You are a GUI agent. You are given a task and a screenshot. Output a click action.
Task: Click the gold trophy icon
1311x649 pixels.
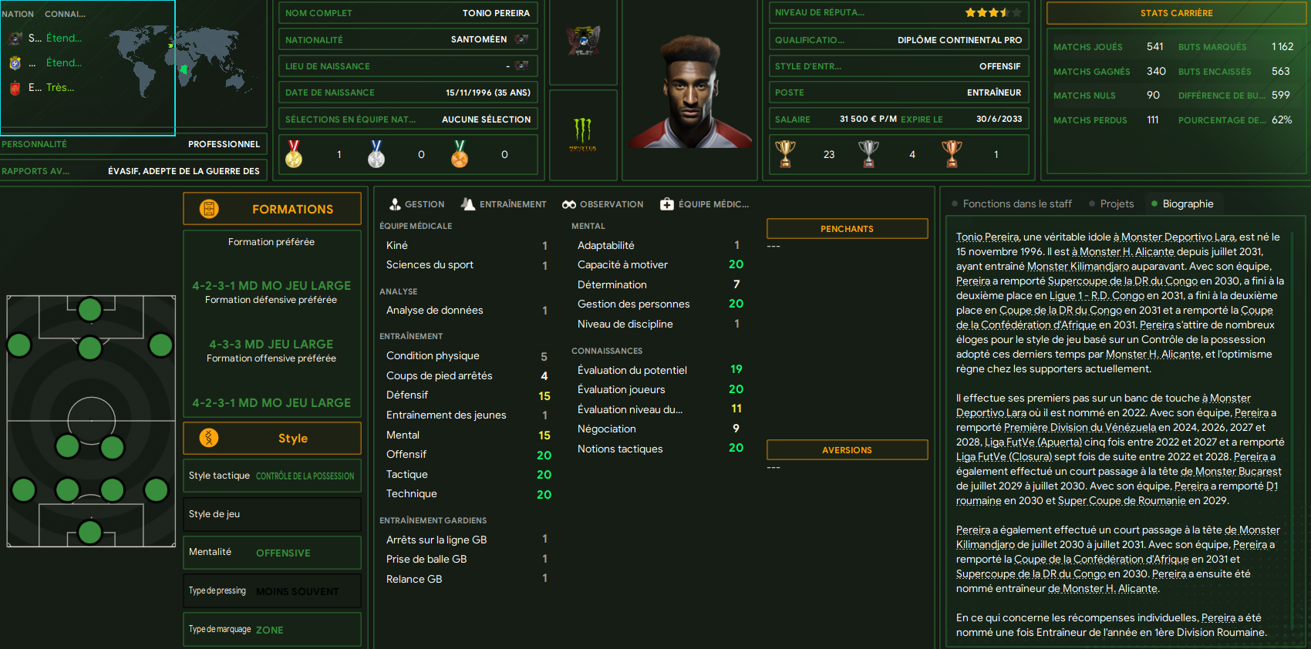pos(785,154)
